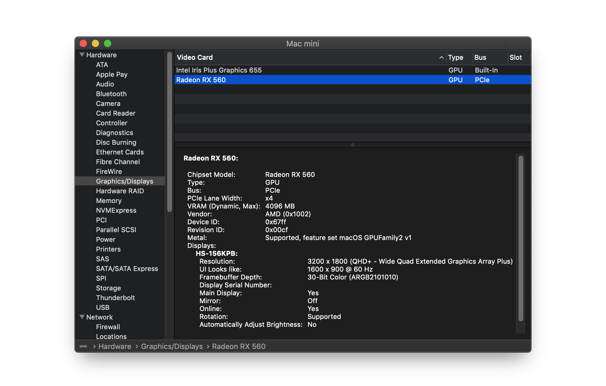The image size is (606, 386).
Task: Click the green zoom window button
Action: click(108, 43)
